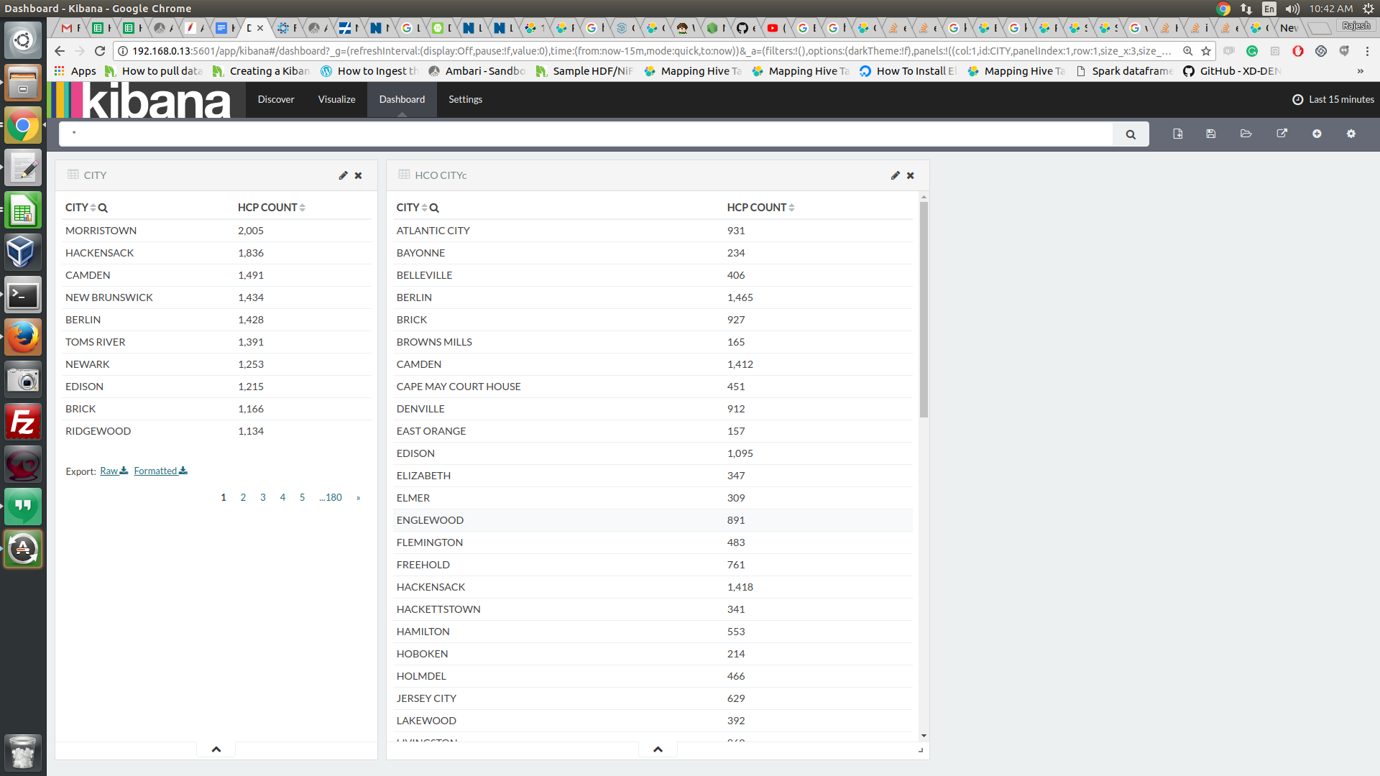Toggle CITY column sort in HCO CITYc
The width and height of the screenshot is (1380, 776).
[x=424, y=208]
